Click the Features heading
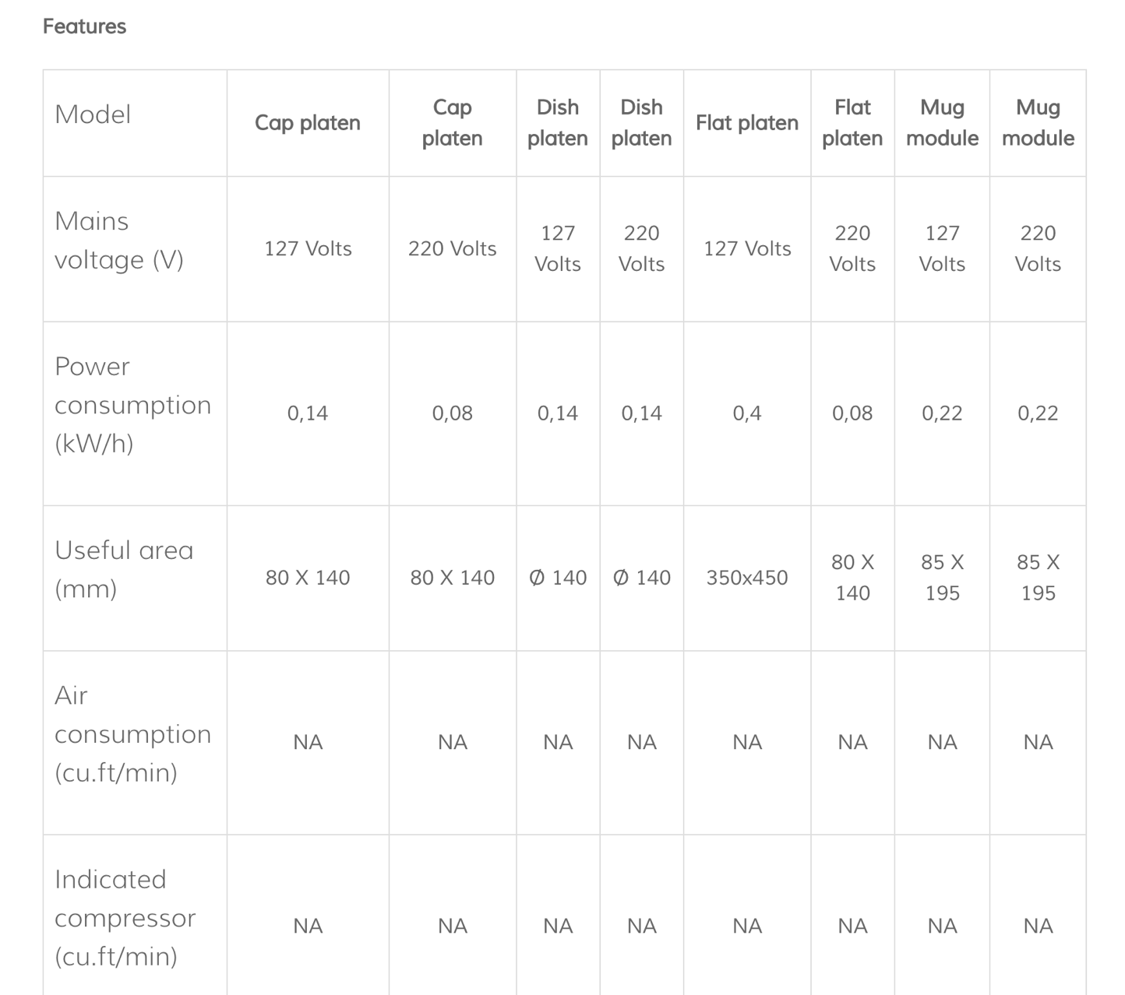Viewport: 1125px width, 995px height. 84,26
